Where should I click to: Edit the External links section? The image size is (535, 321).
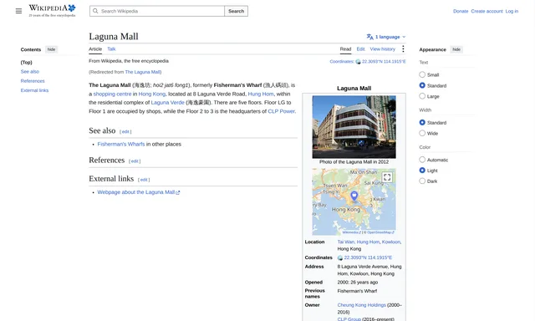coord(144,180)
